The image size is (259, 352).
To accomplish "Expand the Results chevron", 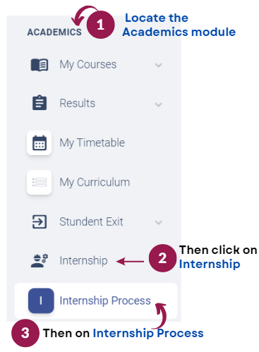I will coord(159,104).
